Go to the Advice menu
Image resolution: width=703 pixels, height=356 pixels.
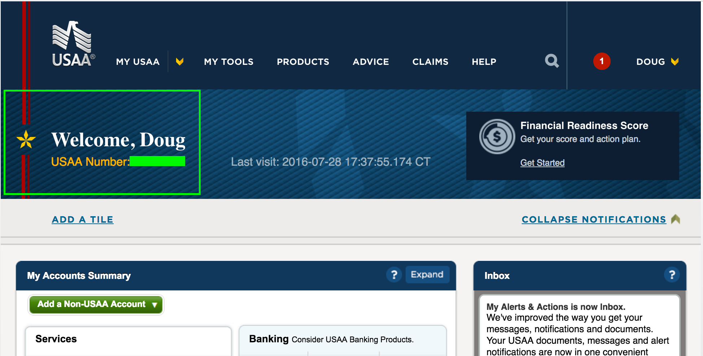tap(371, 62)
